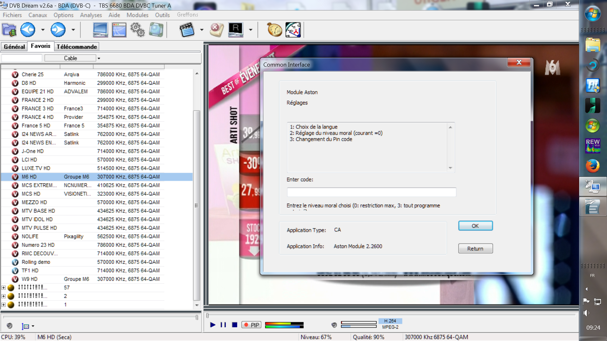Open the back arrow history dropdown
The image size is (607, 341).
pyautogui.click(x=43, y=30)
